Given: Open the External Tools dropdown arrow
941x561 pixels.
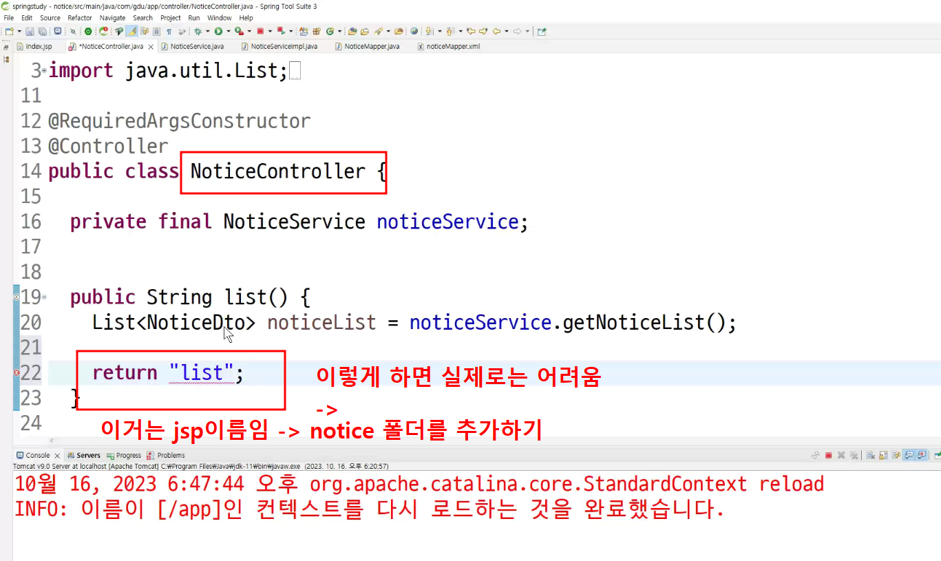Looking at the screenshot, I should (249, 31).
